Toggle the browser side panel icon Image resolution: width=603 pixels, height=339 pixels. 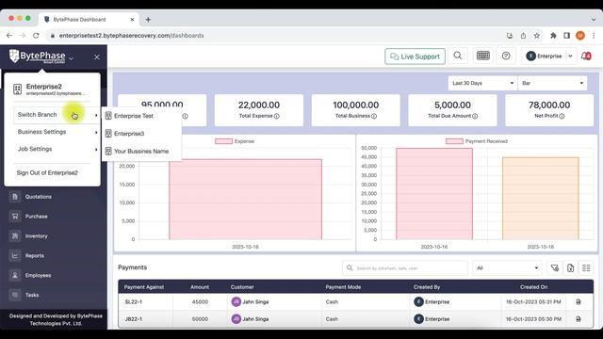(566, 36)
